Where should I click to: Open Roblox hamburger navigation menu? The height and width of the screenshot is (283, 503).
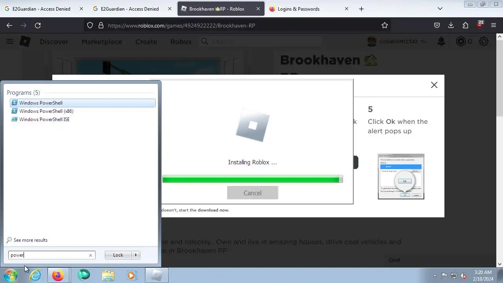coord(9,41)
